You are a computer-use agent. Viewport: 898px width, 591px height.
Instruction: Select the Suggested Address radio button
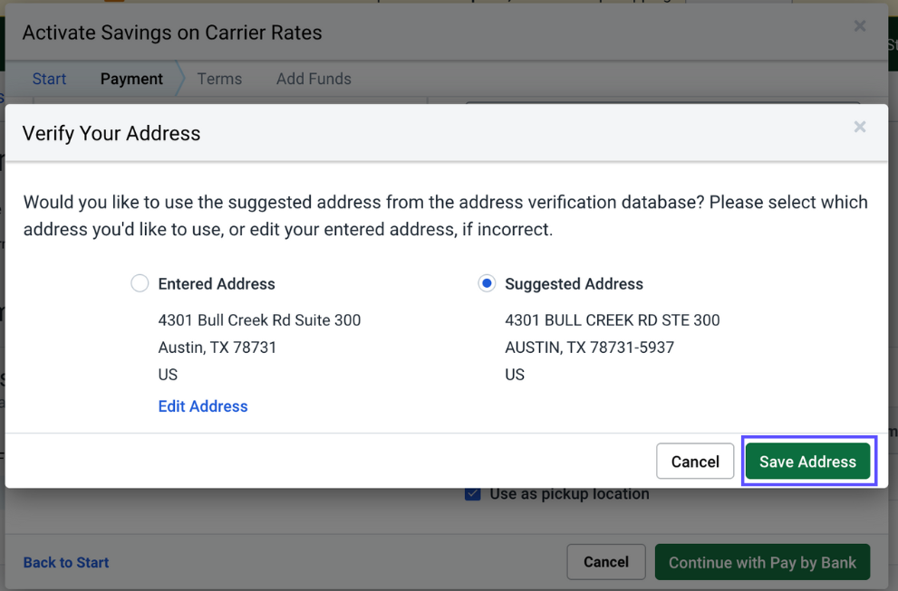(x=487, y=283)
